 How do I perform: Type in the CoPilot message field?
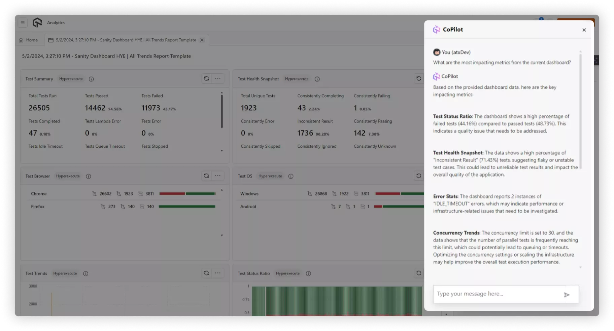(497, 294)
